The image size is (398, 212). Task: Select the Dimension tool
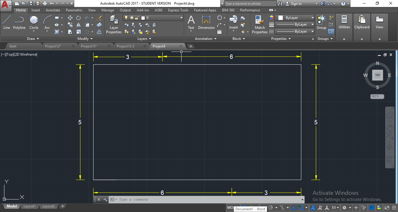206,22
